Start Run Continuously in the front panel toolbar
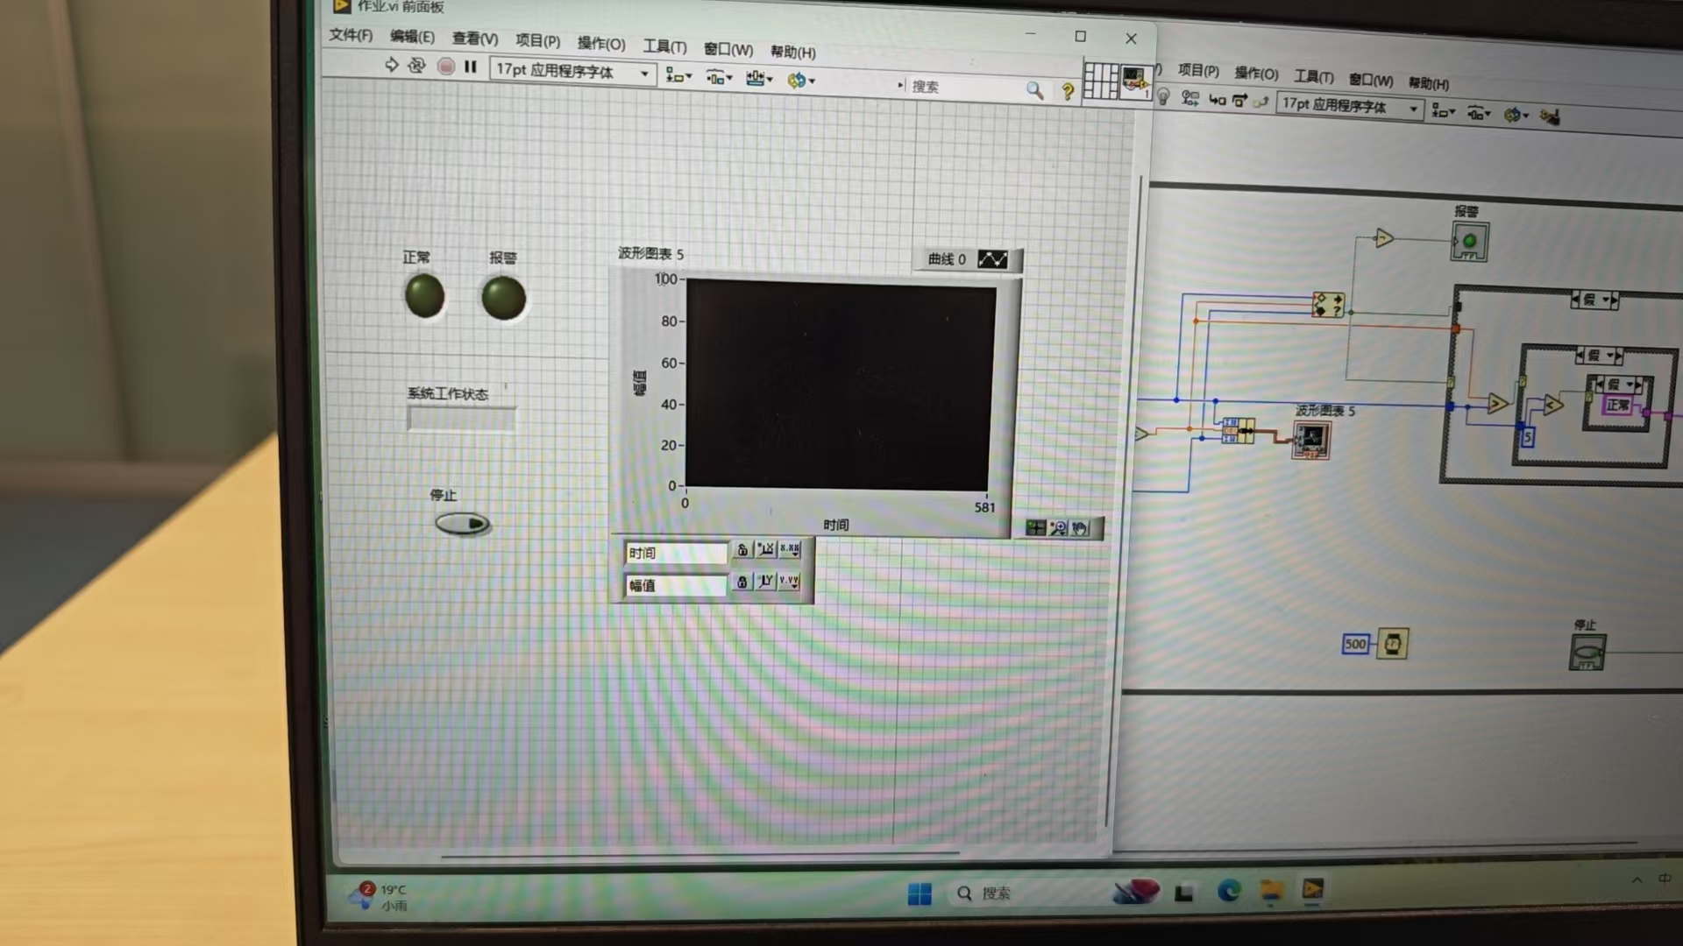 click(x=417, y=65)
